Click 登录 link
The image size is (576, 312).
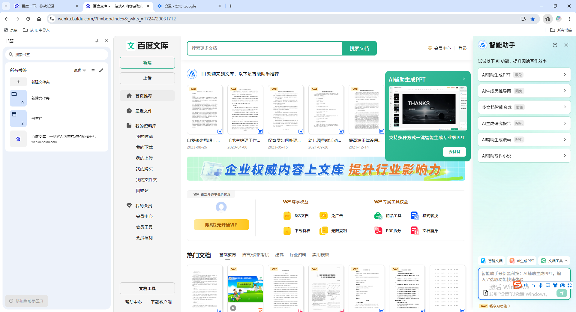point(463,48)
